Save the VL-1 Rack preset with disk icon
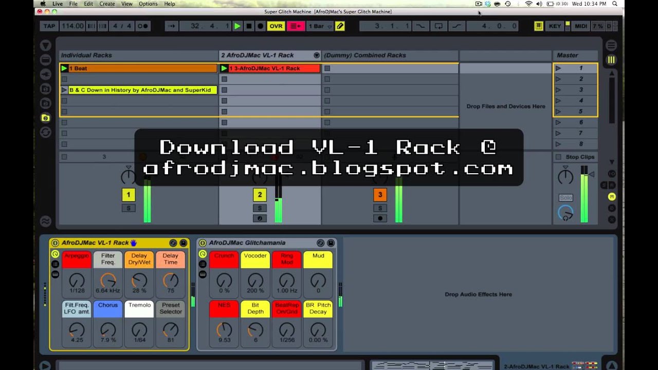The width and height of the screenshot is (658, 370). point(183,243)
